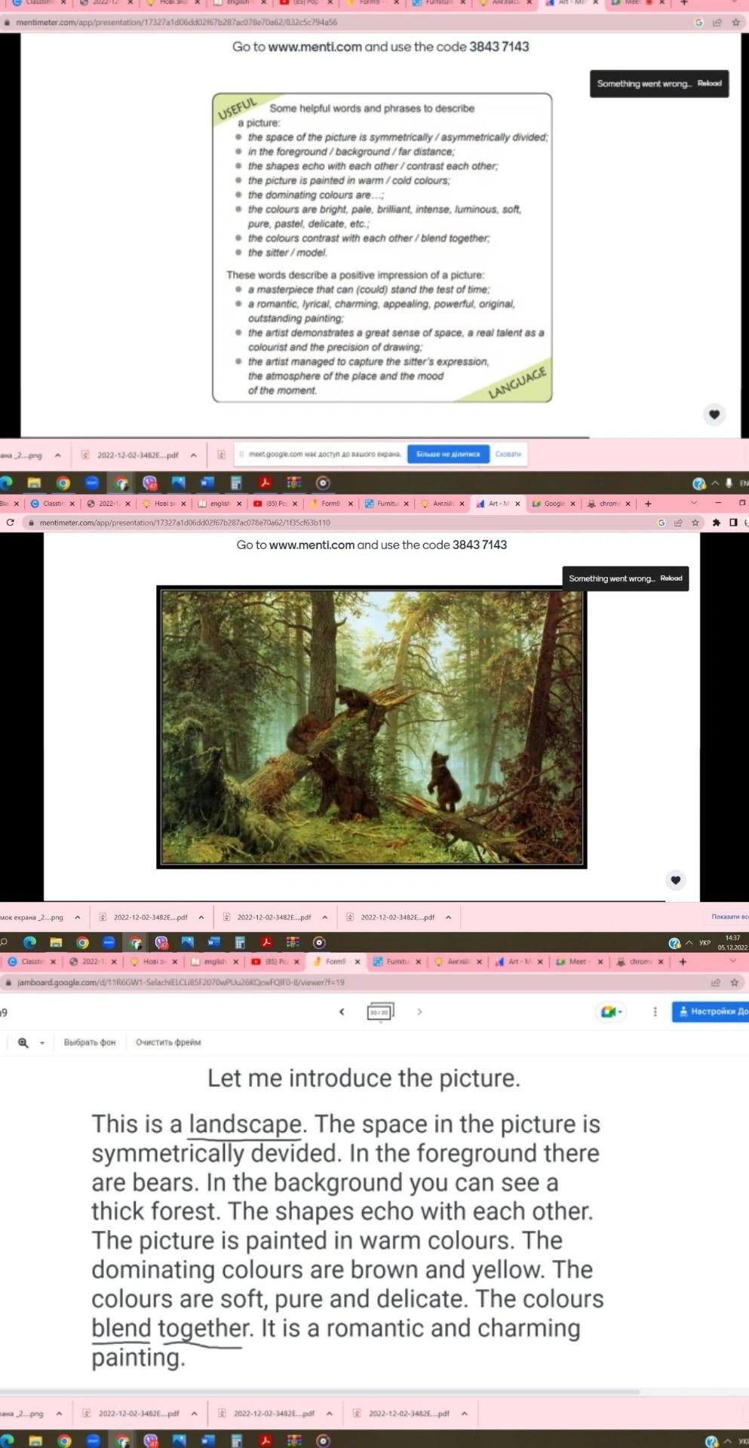Viewport: 749px width, 1448px height.
Task: Click 'Сховати' to hide the sharing bar
Action: pyautogui.click(x=508, y=454)
